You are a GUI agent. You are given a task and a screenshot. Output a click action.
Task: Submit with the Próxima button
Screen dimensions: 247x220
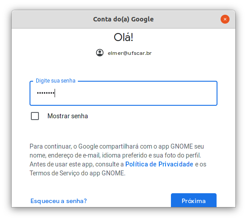(194, 200)
